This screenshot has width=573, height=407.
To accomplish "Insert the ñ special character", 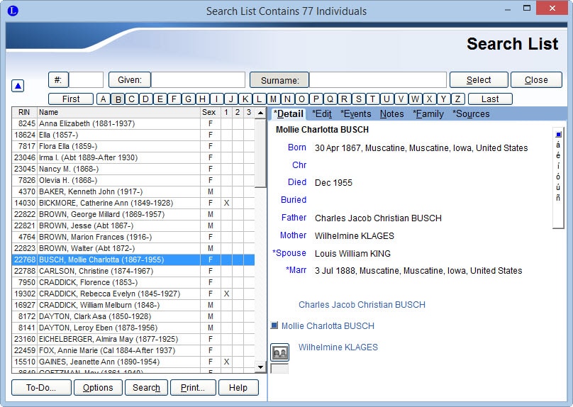I will 558,198.
